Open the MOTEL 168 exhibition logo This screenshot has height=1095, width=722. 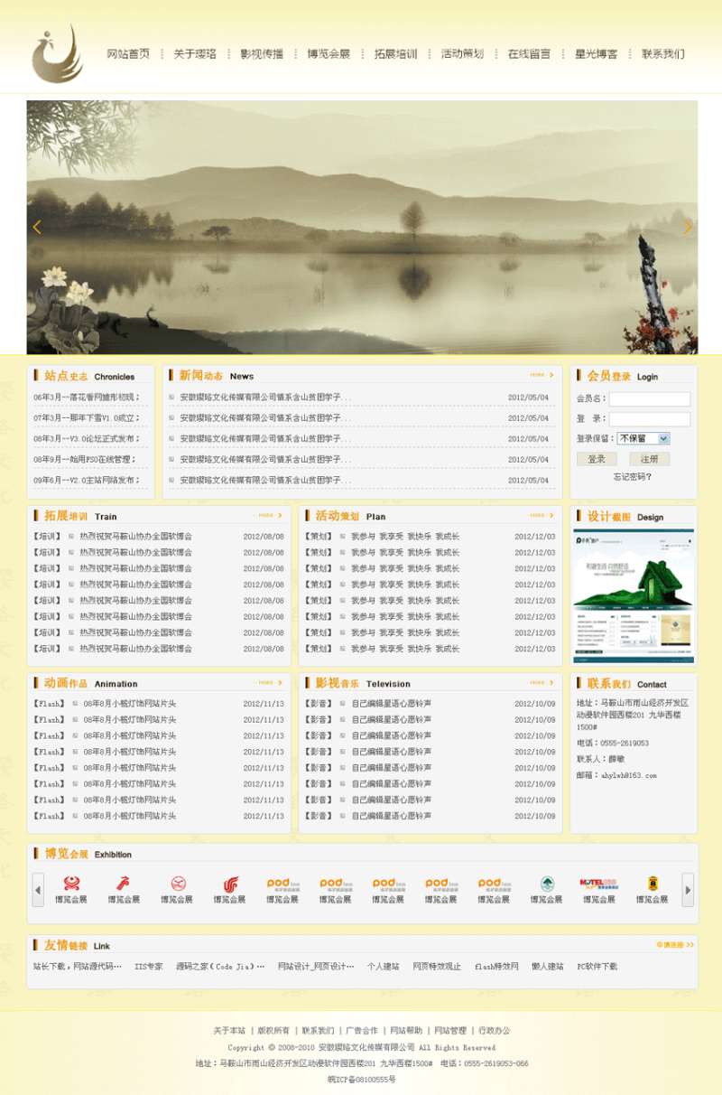click(x=597, y=884)
